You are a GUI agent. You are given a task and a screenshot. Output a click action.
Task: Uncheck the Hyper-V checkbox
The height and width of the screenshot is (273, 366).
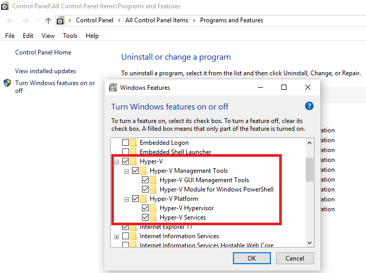126,161
